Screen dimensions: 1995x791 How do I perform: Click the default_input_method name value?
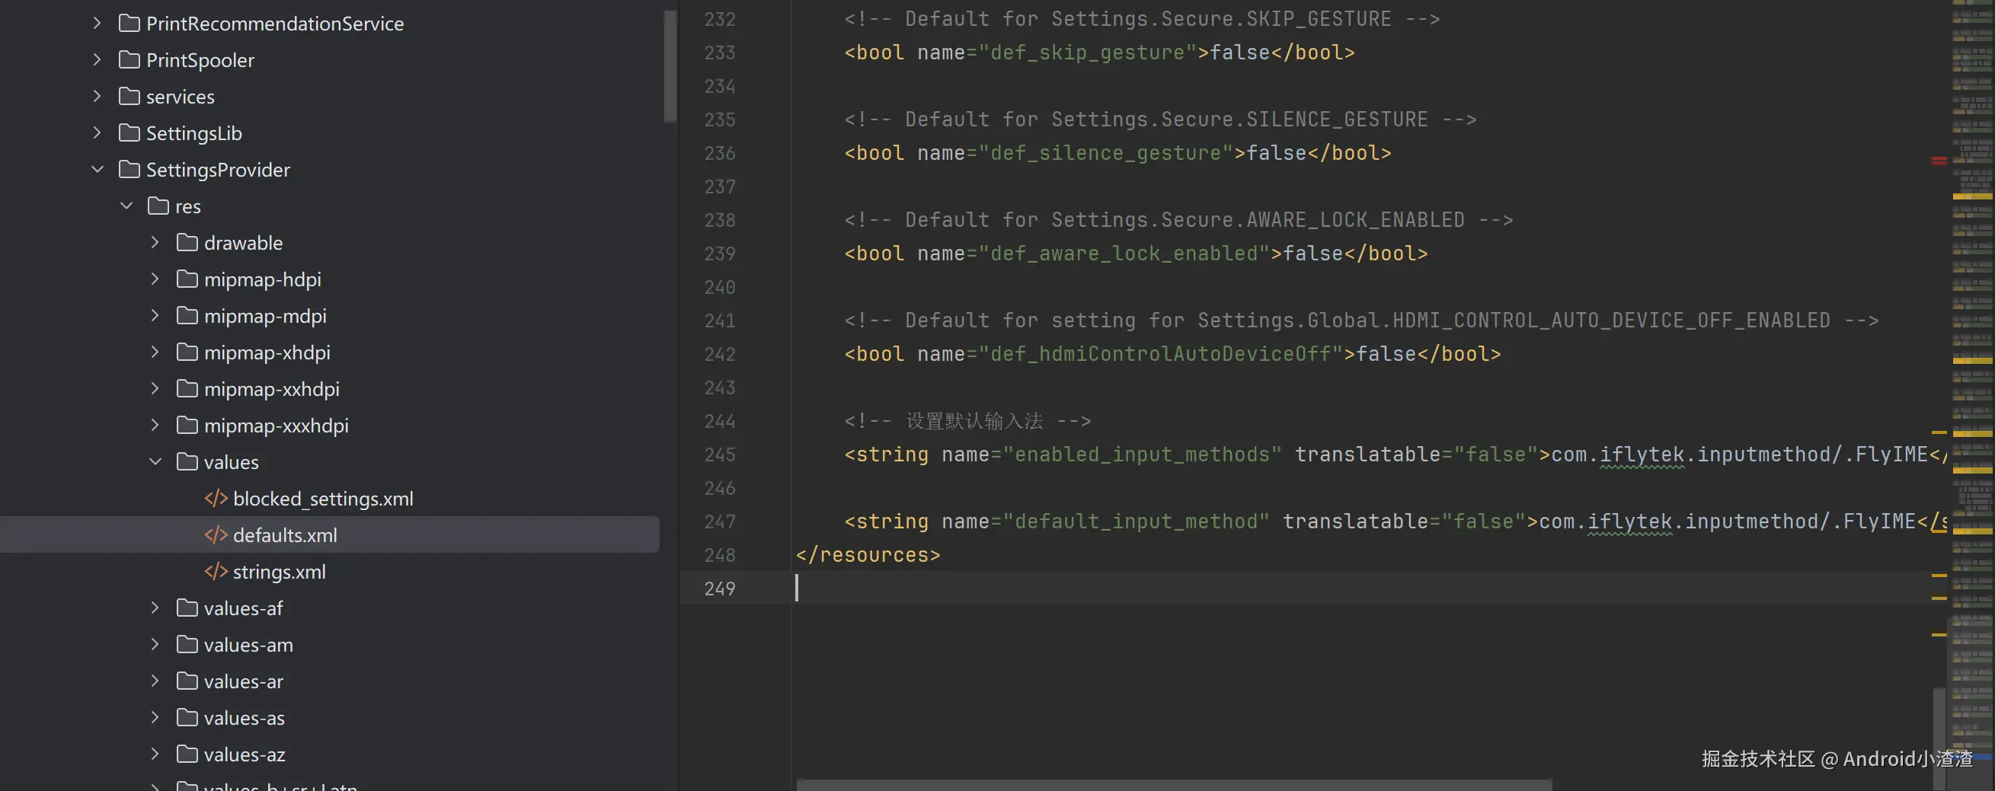tap(1136, 521)
